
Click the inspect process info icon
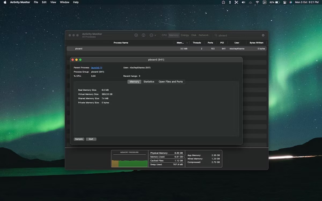click(144, 35)
